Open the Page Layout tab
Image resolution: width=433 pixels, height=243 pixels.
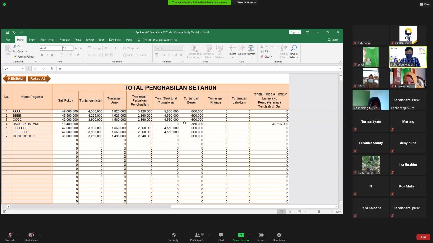pos(47,40)
